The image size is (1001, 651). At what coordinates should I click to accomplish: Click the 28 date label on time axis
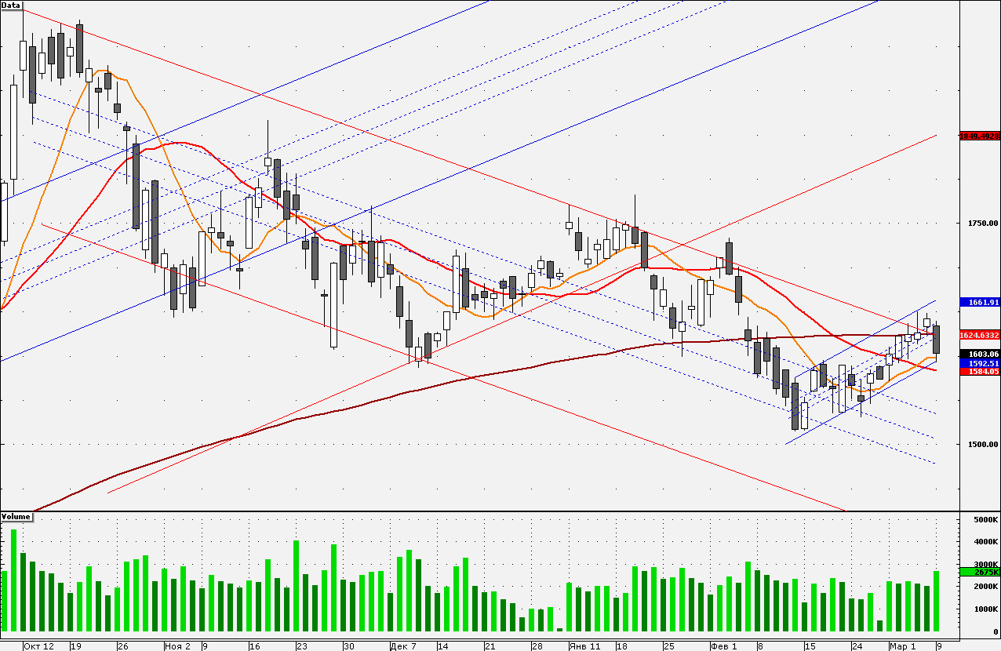click(x=537, y=646)
